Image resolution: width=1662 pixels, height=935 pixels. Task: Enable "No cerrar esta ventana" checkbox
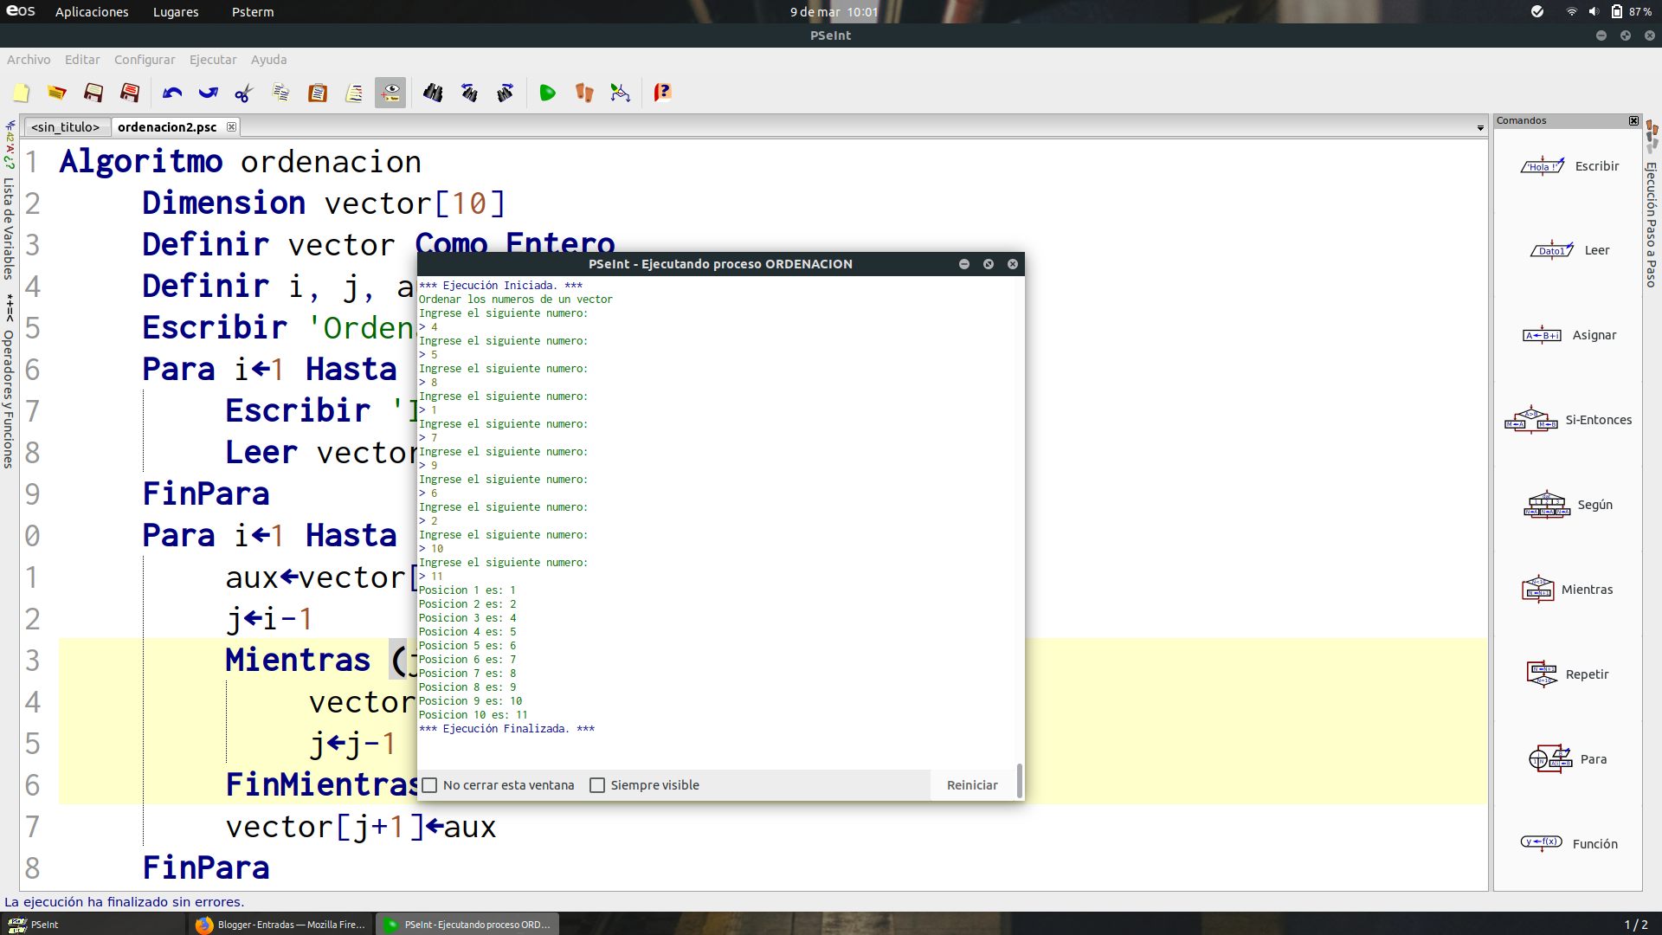click(430, 785)
